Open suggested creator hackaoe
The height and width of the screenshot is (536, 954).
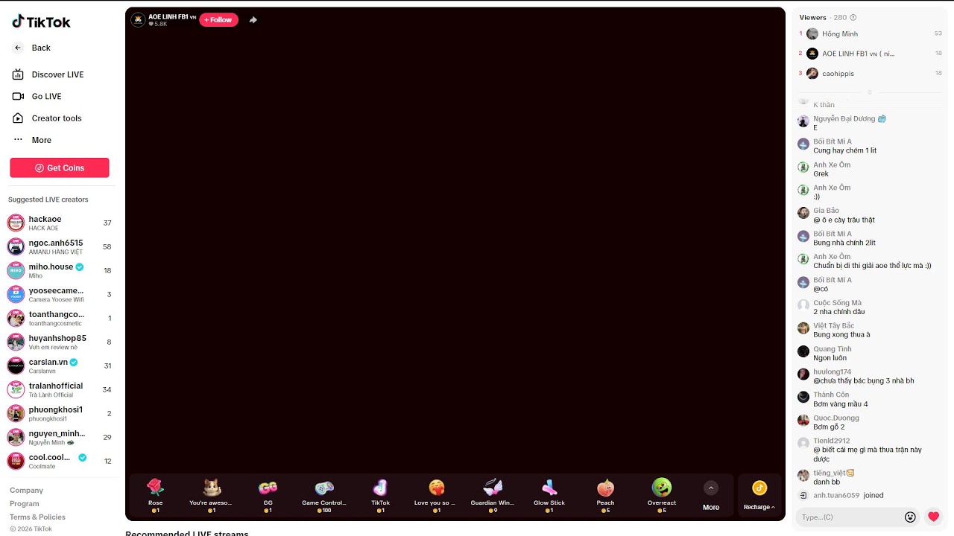(60, 223)
